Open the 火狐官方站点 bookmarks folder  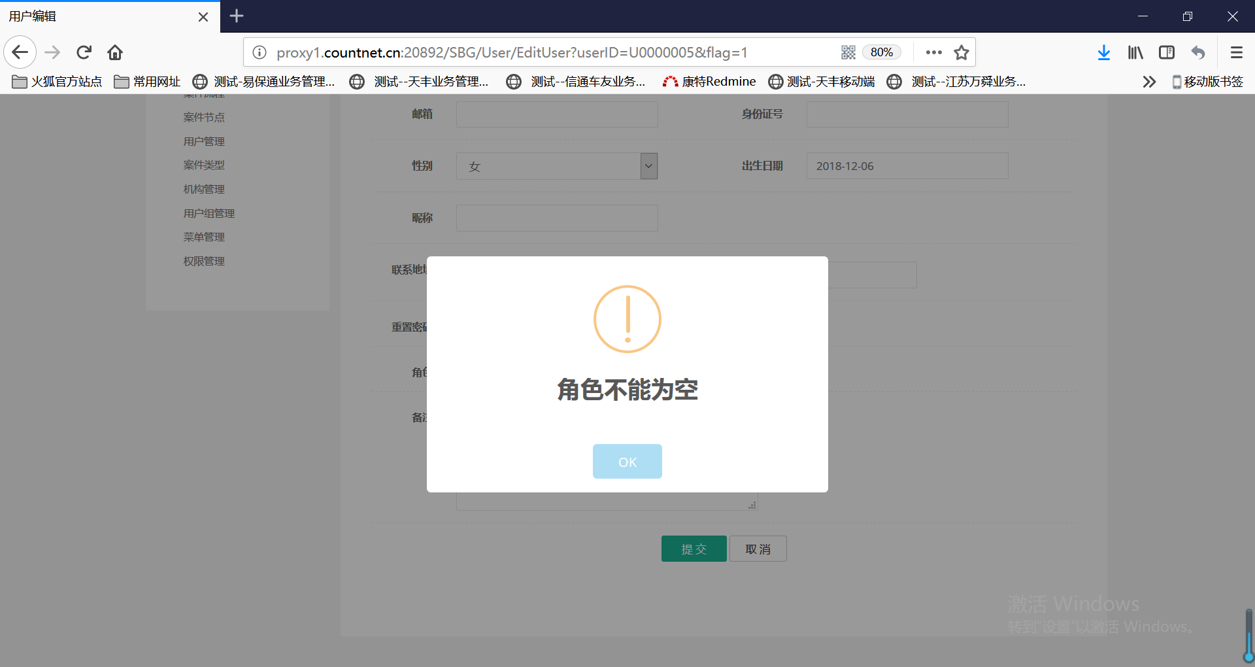[58, 82]
